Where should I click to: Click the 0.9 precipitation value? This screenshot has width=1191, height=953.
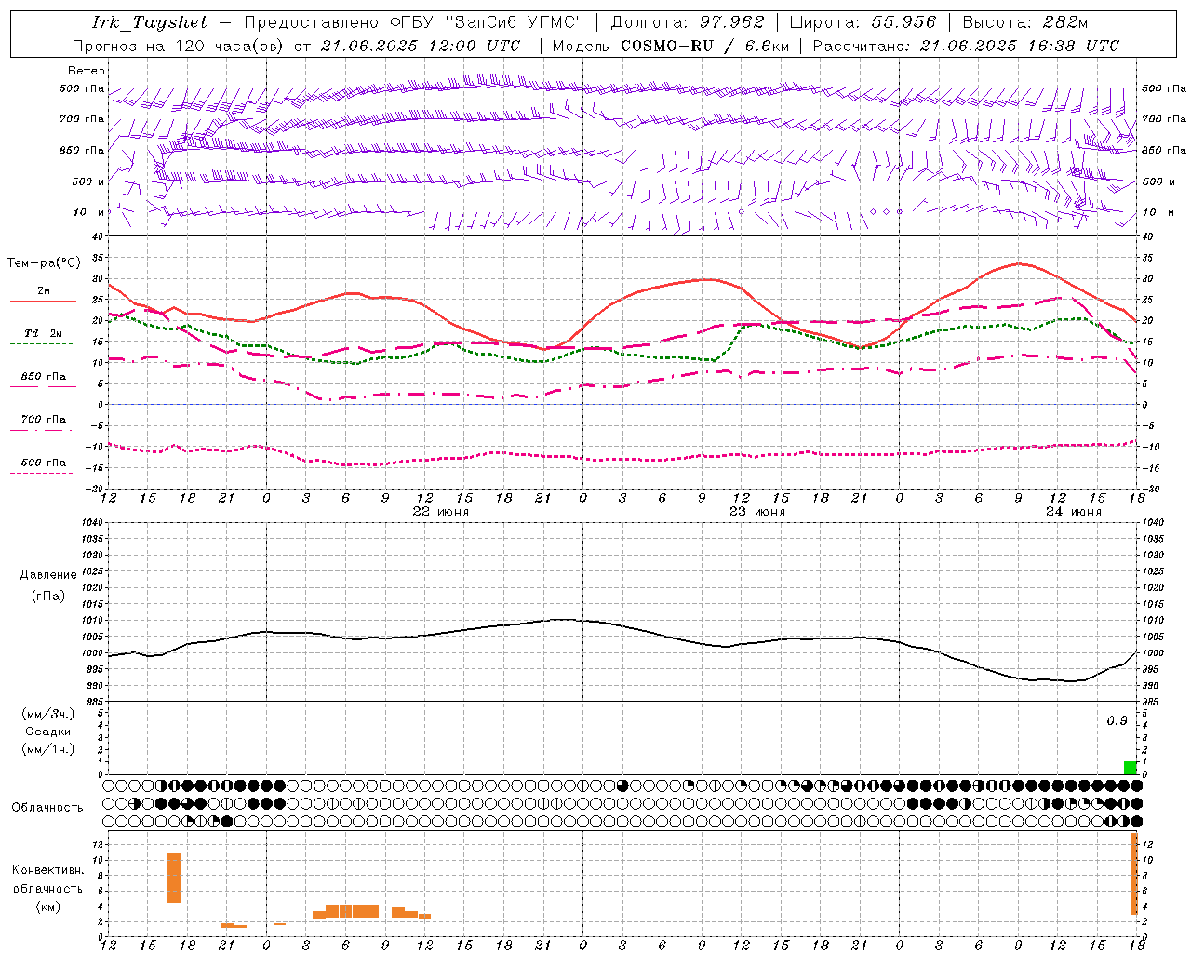click(x=1117, y=721)
